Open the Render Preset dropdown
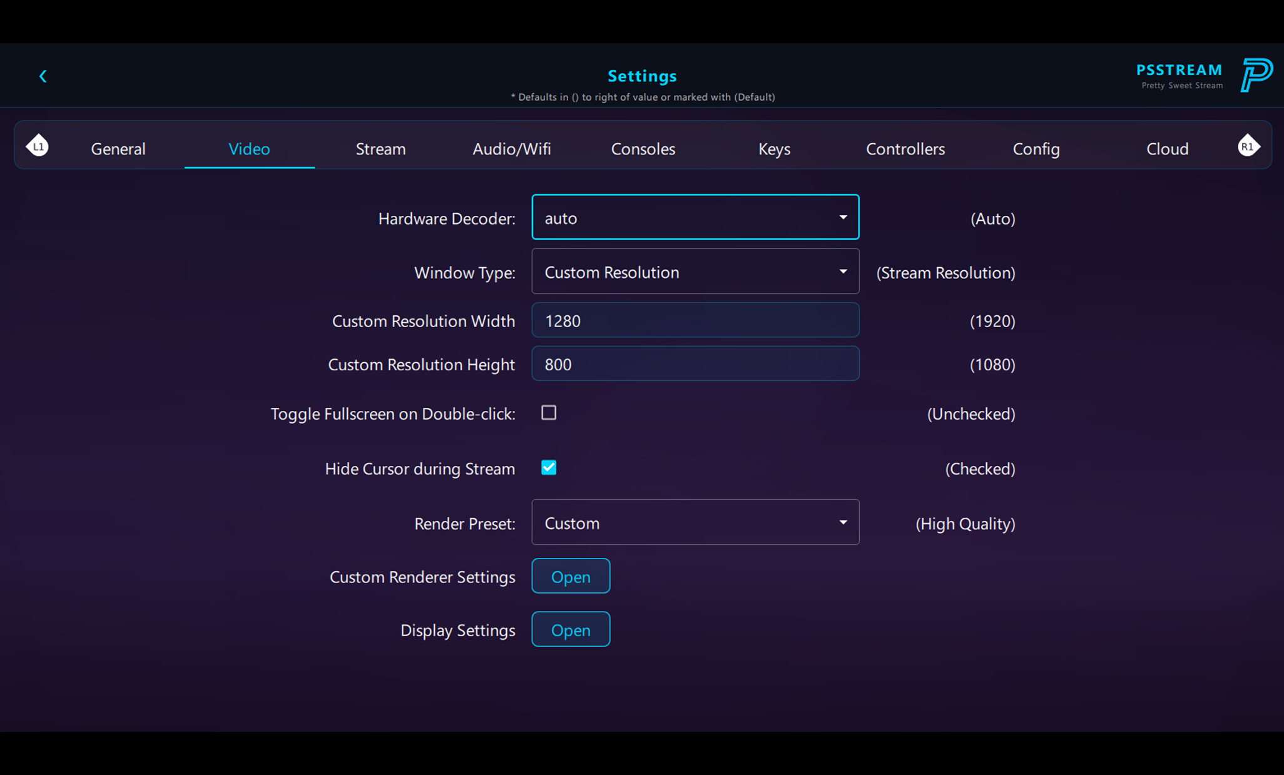This screenshot has height=775, width=1284. [695, 522]
